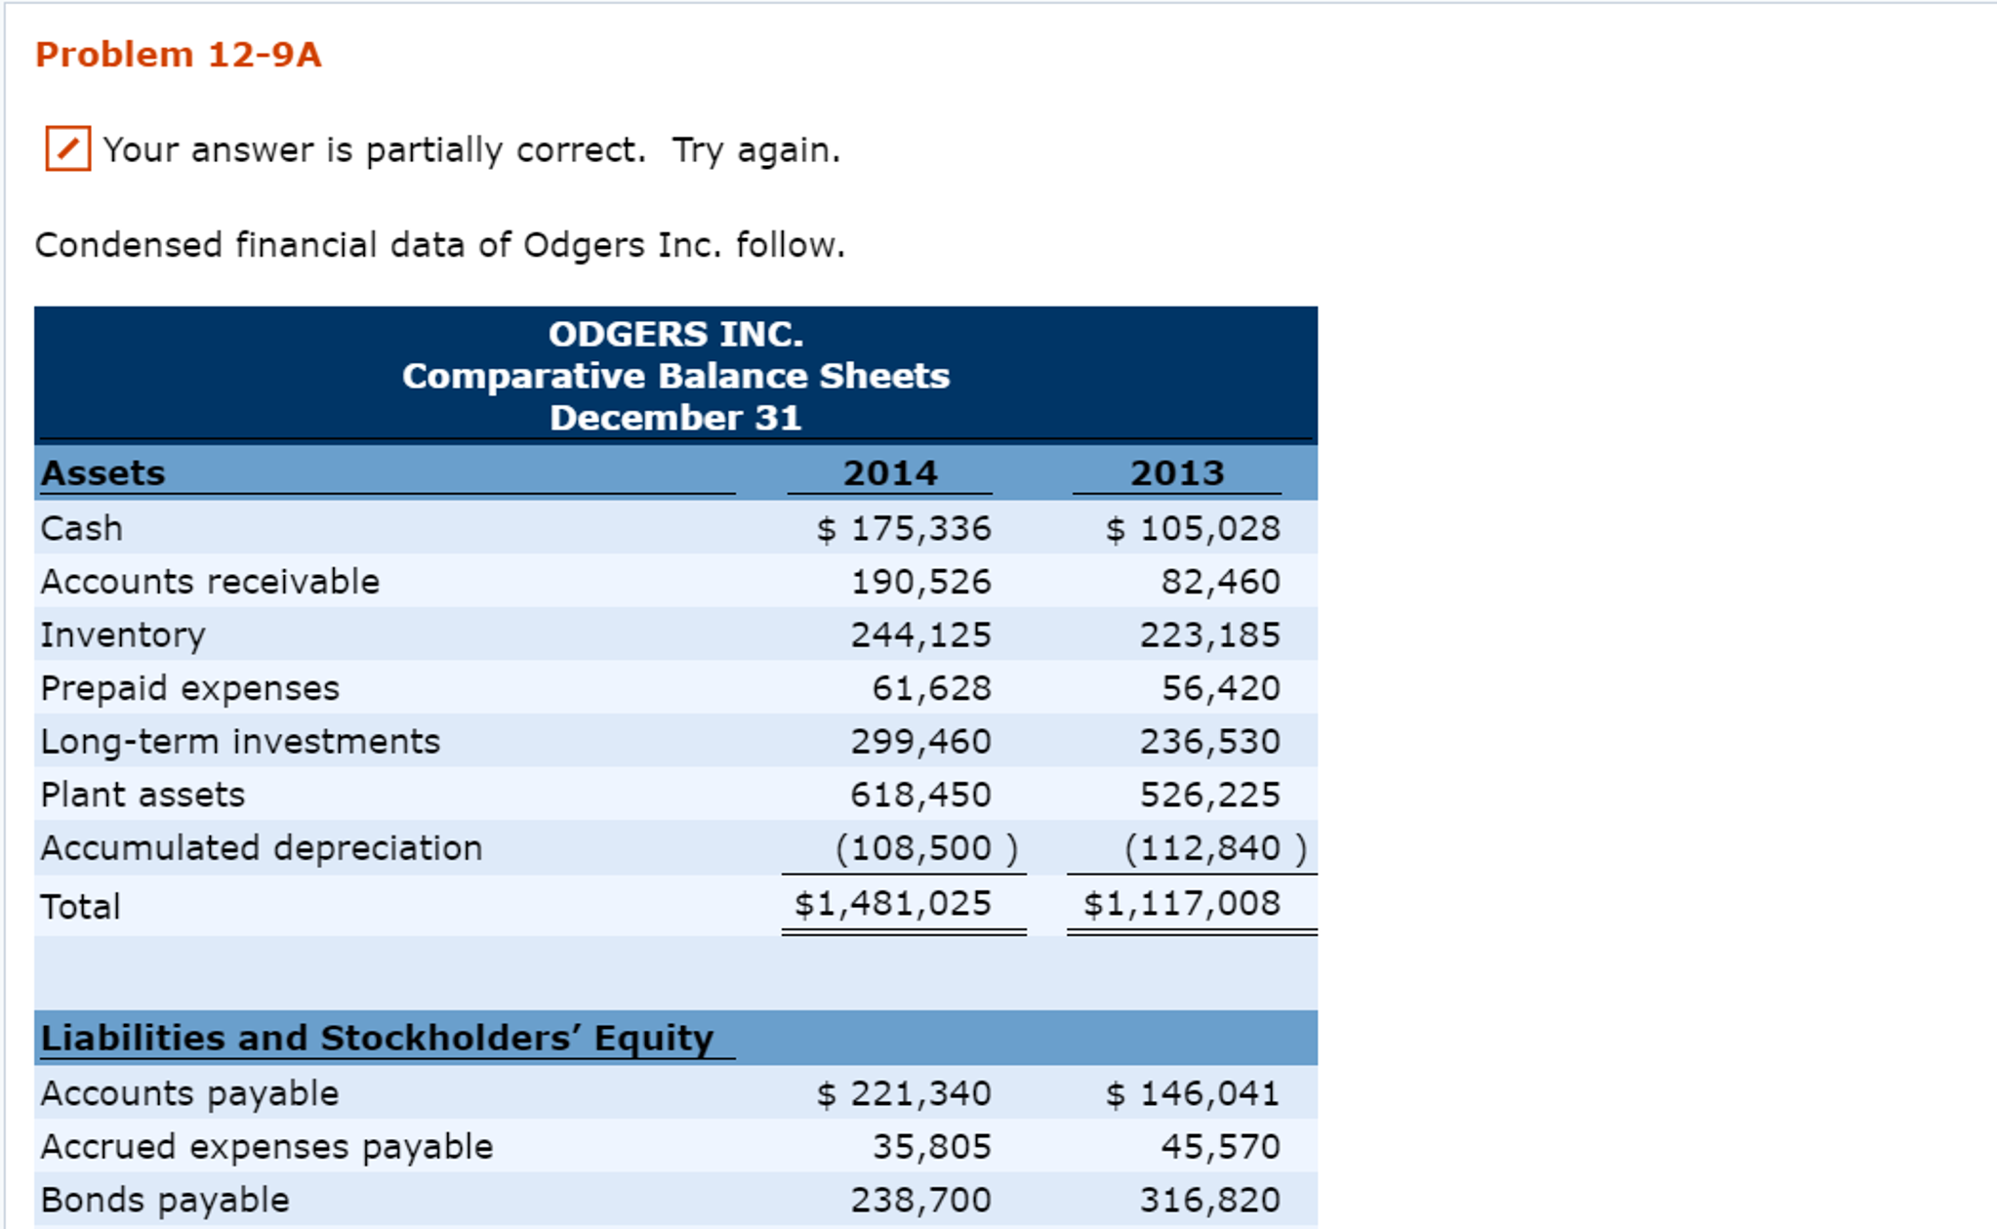Select the Bonds payable row label

point(165,1200)
